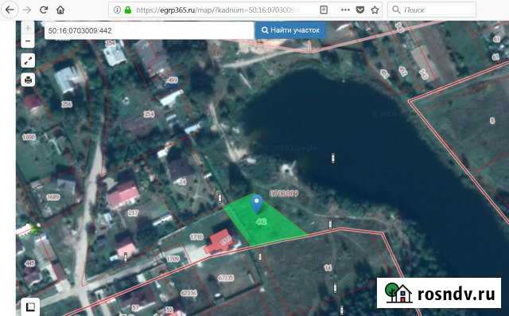The image size is (509, 316).
Task: Toggle fullscreen map view
Action: [x=28, y=60]
